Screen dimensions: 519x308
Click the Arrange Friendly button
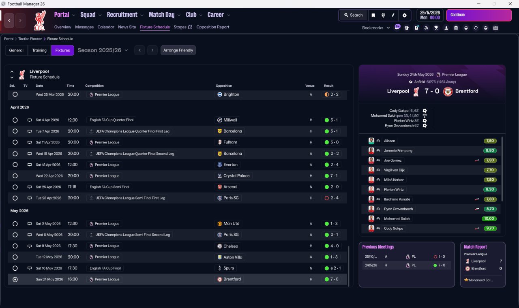178,50
